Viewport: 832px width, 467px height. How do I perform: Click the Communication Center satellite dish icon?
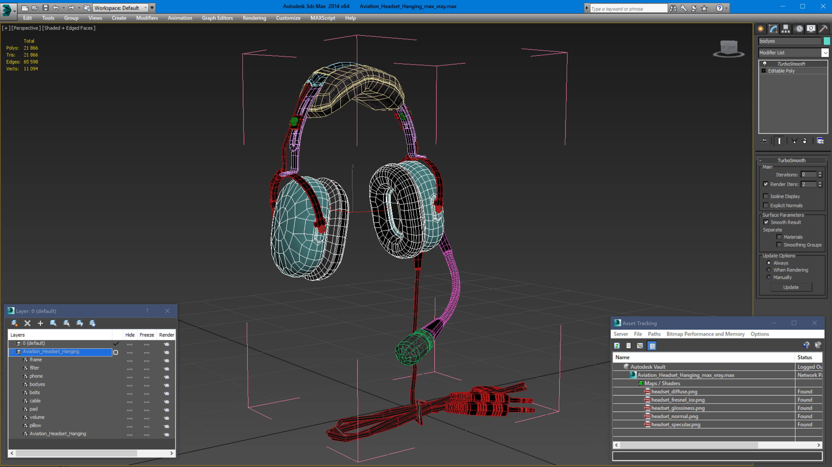point(694,8)
